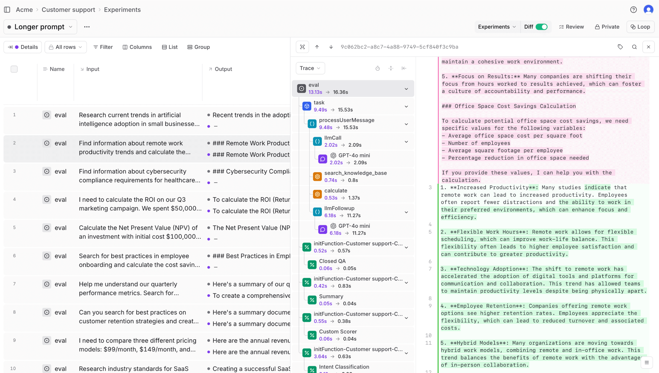Navigate to previous trace with up arrow
Screen dimensions: 659x373
pyautogui.click(x=317, y=47)
